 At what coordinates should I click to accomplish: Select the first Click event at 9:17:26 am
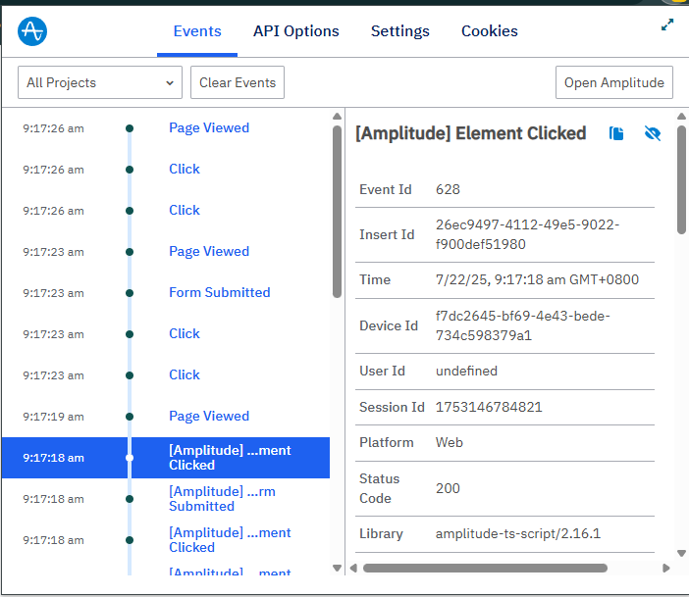(x=165, y=170)
